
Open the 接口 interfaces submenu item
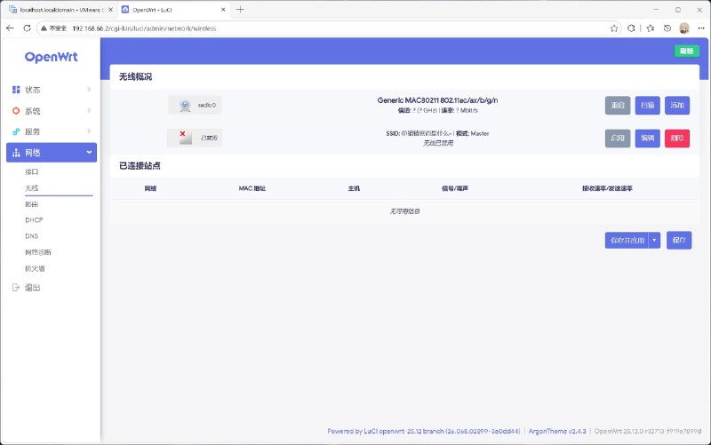coord(32,171)
